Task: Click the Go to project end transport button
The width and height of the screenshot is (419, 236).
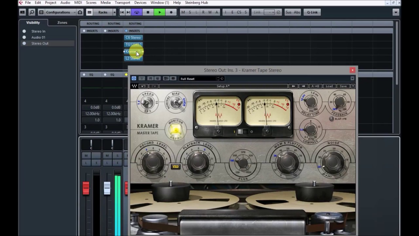Action: [128, 12]
